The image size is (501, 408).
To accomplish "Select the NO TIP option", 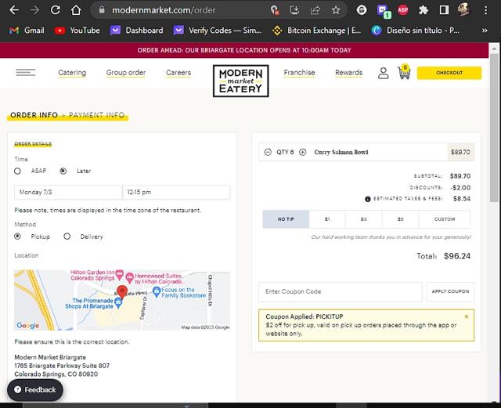I will [286, 219].
